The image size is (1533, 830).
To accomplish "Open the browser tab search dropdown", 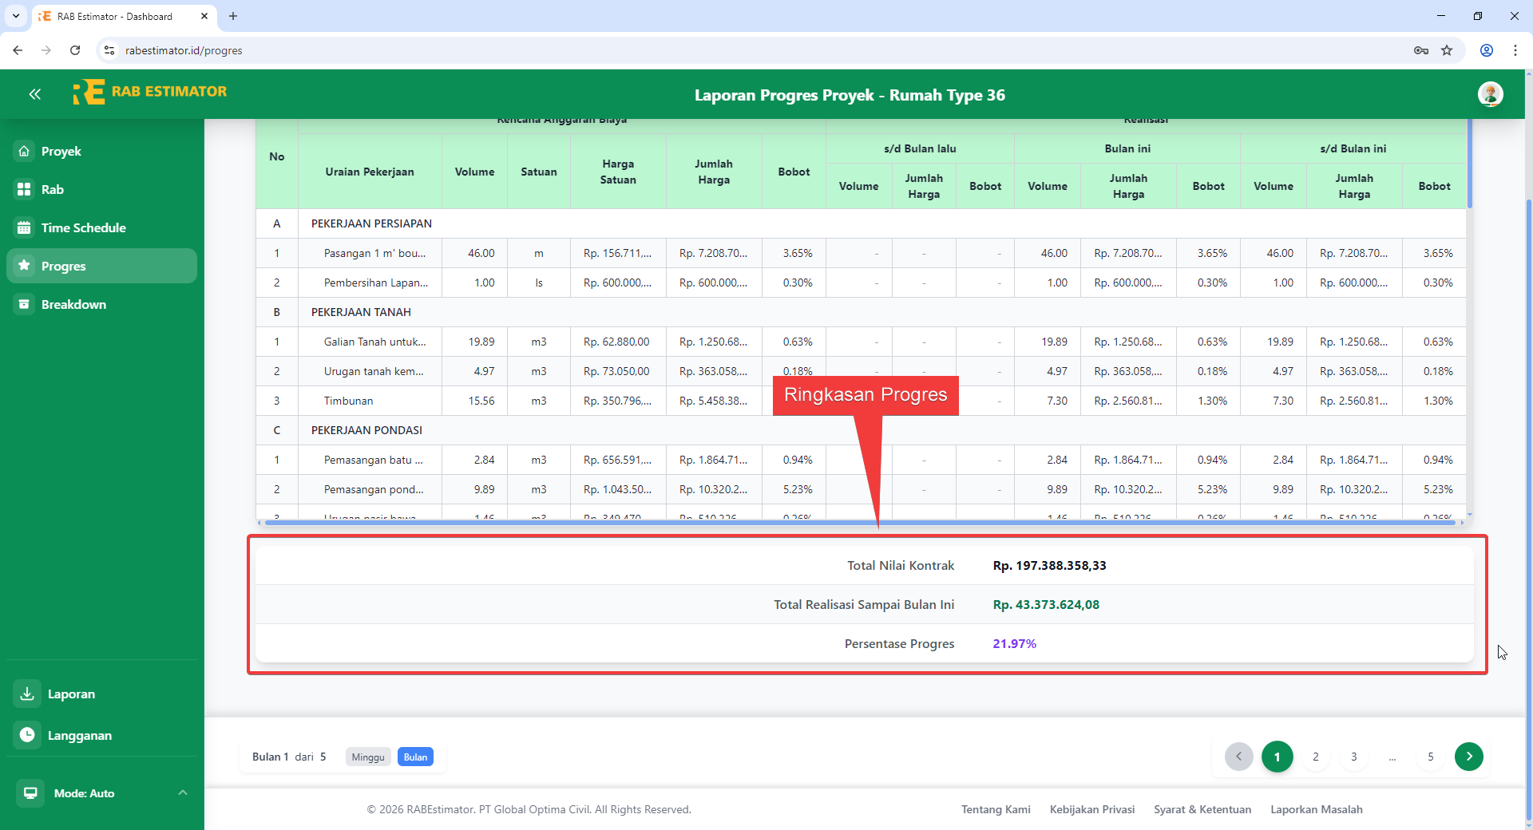I will pyautogui.click(x=16, y=16).
